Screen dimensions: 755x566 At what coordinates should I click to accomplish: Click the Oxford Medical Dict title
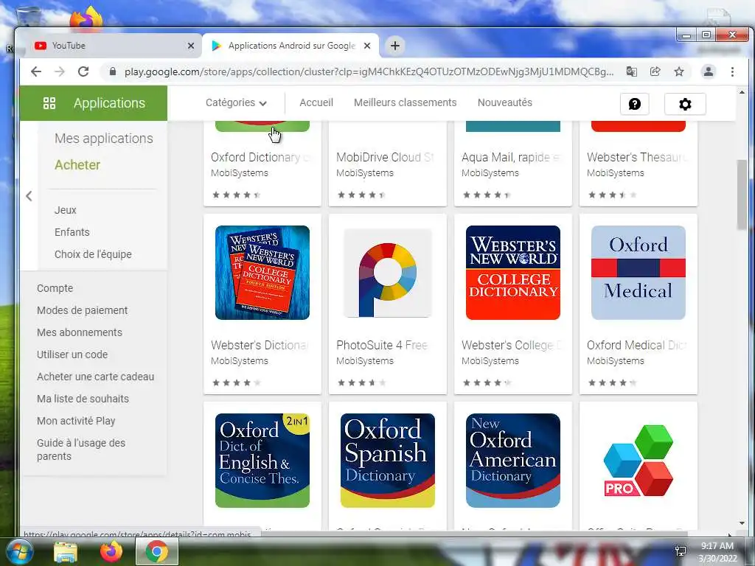(x=636, y=345)
